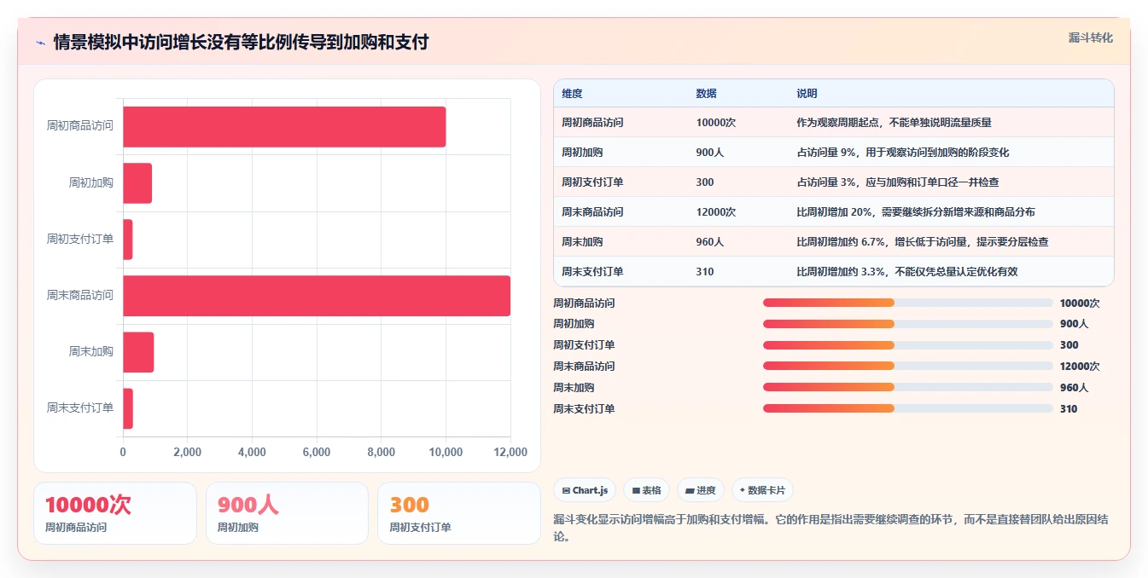
Task: Click the 2,000 x-axis tick label
Action: (x=187, y=453)
